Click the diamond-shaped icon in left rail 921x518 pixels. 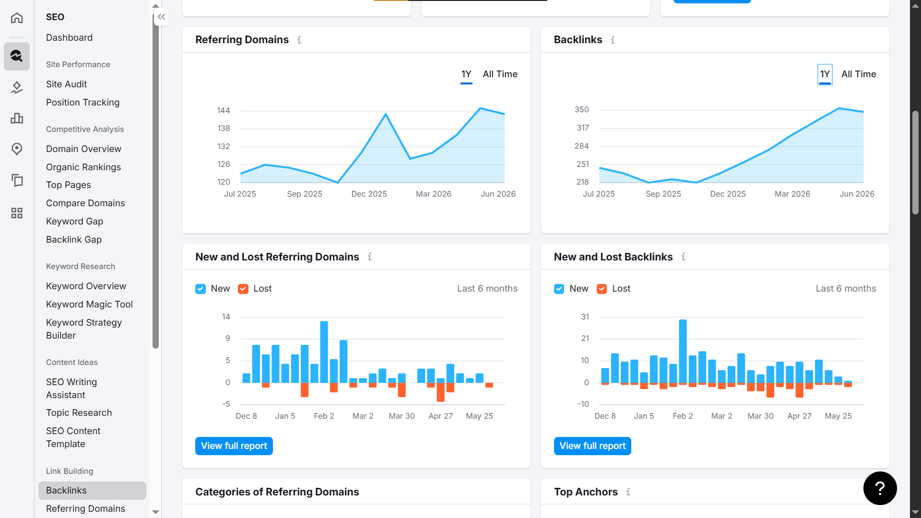pos(17,87)
